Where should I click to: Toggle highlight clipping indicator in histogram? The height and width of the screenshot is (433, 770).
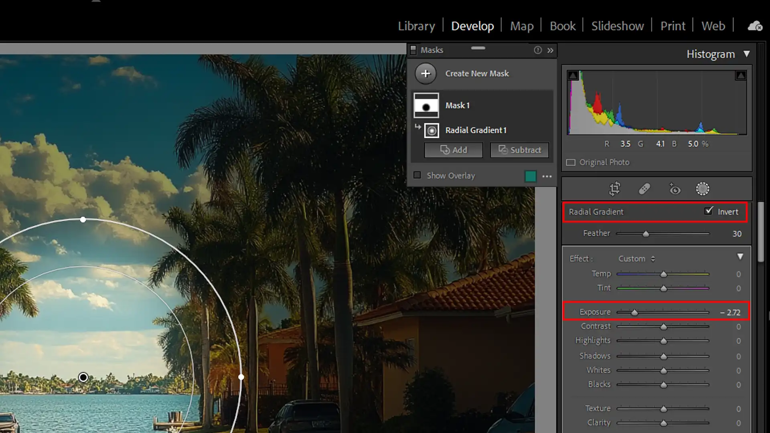tap(741, 75)
